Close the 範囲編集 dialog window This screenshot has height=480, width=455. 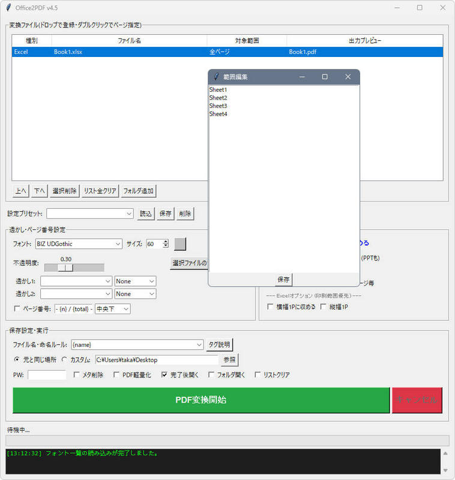348,77
